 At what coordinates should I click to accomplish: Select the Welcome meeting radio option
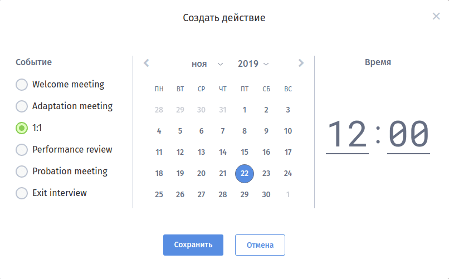coord(22,85)
